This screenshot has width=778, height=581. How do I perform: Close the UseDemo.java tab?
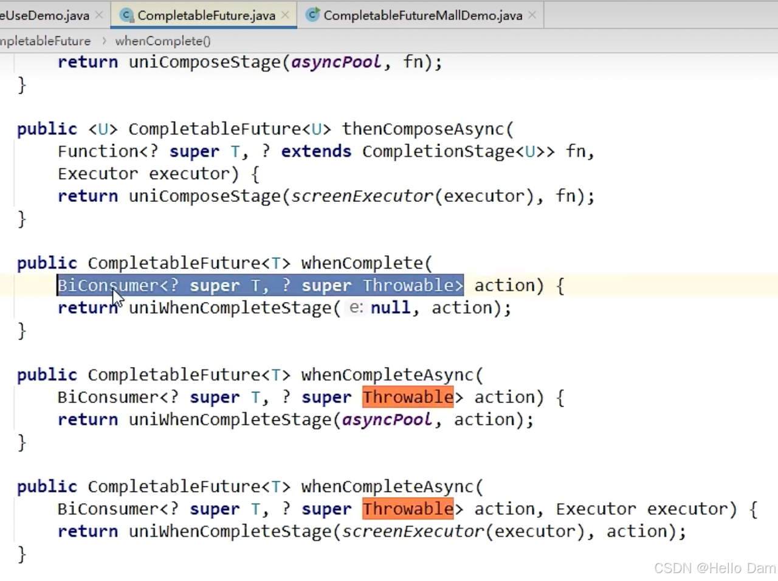pos(99,15)
